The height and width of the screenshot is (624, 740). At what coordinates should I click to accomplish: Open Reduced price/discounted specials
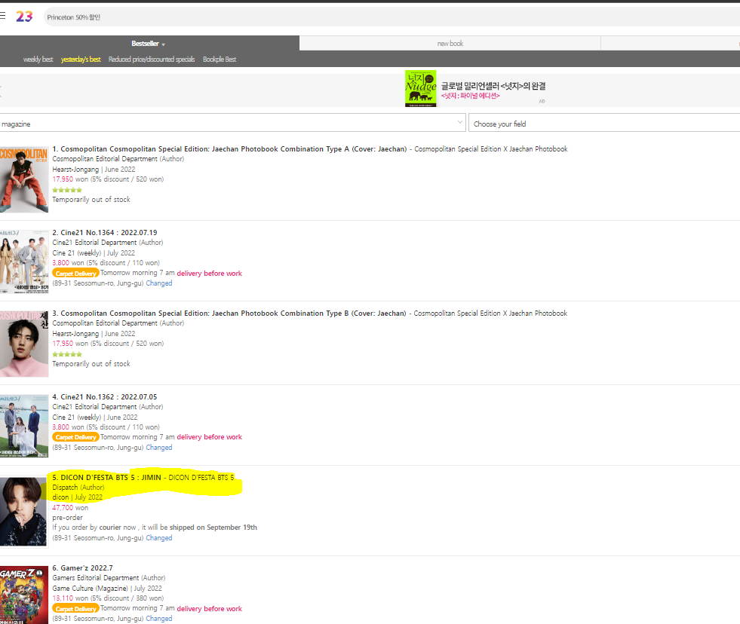click(x=152, y=60)
